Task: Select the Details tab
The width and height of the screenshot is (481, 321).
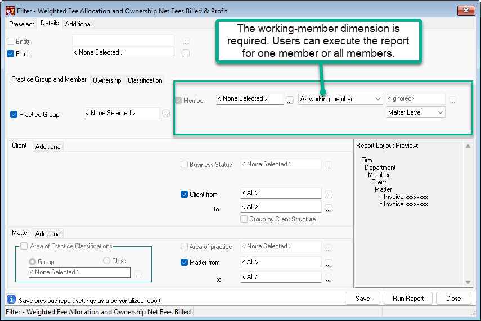Action: 50,23
